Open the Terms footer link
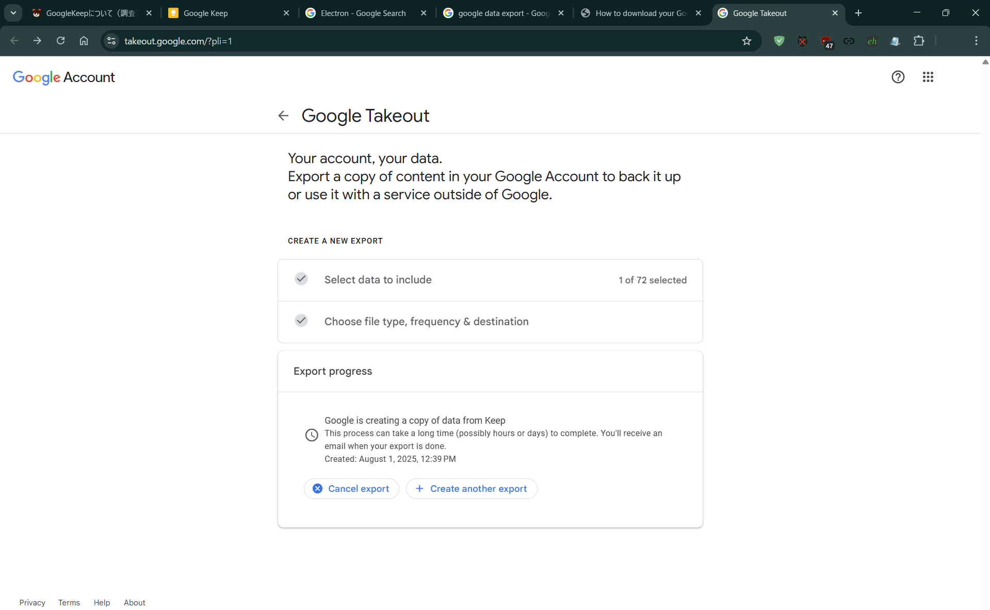990x610 pixels. (x=69, y=602)
